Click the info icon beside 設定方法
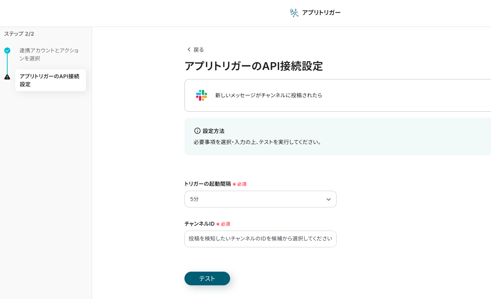Screen dimensions: 491x299 pyautogui.click(x=197, y=131)
